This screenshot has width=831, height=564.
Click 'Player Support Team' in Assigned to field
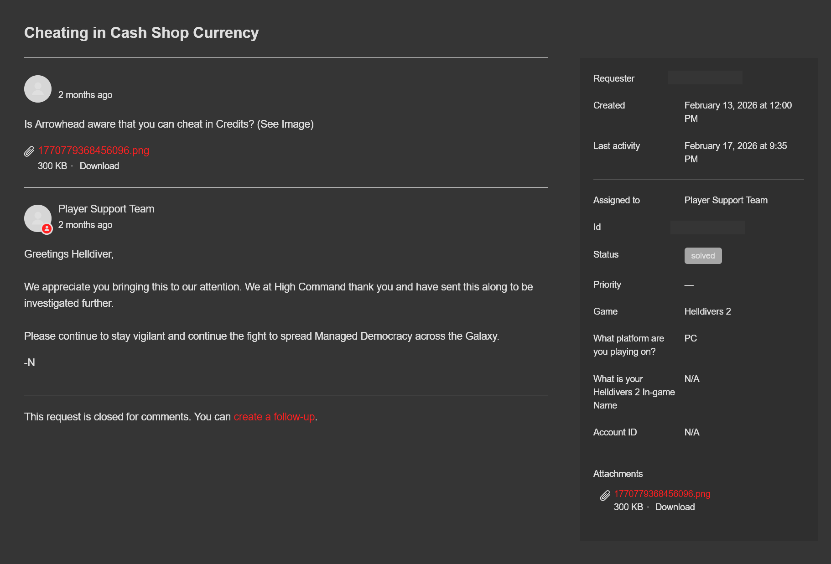[x=726, y=200]
